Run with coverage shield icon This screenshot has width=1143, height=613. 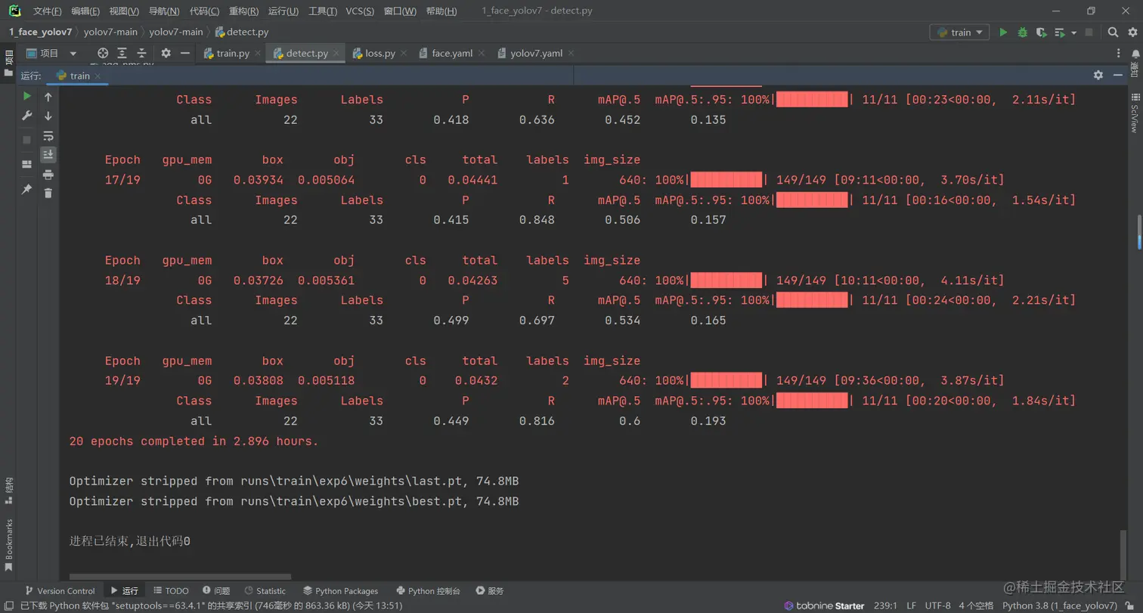(1041, 33)
